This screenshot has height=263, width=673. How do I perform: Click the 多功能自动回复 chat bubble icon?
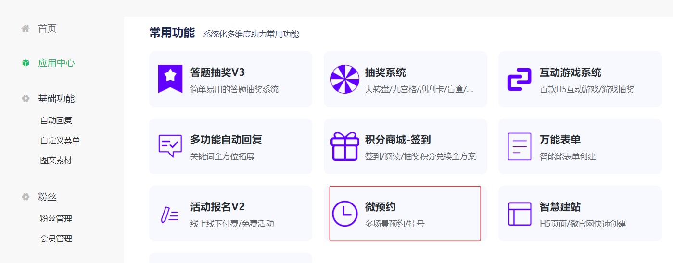[170, 146]
